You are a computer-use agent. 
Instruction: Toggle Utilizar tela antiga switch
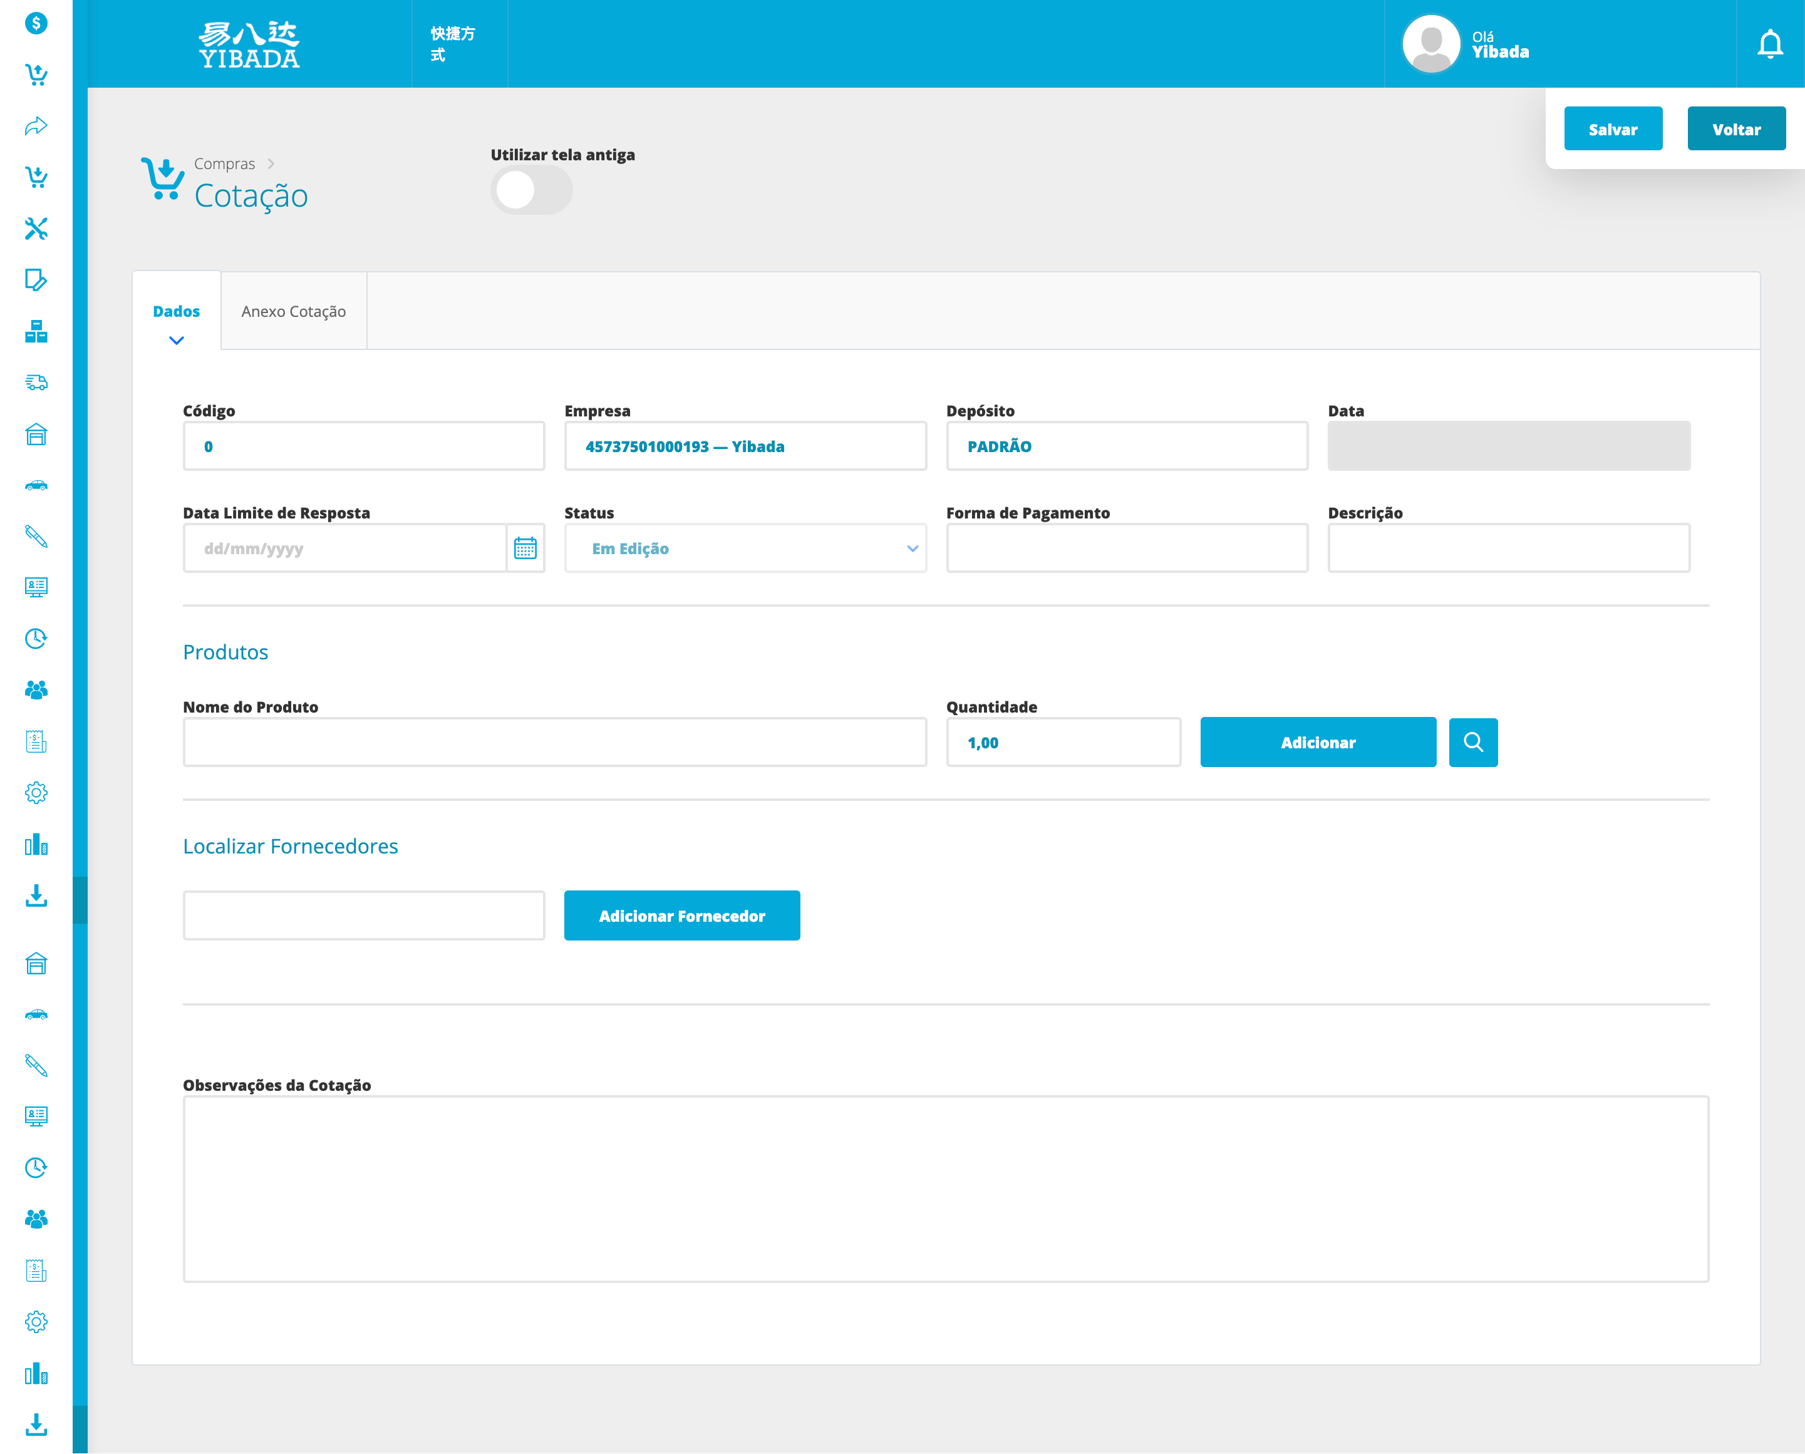pos(531,190)
